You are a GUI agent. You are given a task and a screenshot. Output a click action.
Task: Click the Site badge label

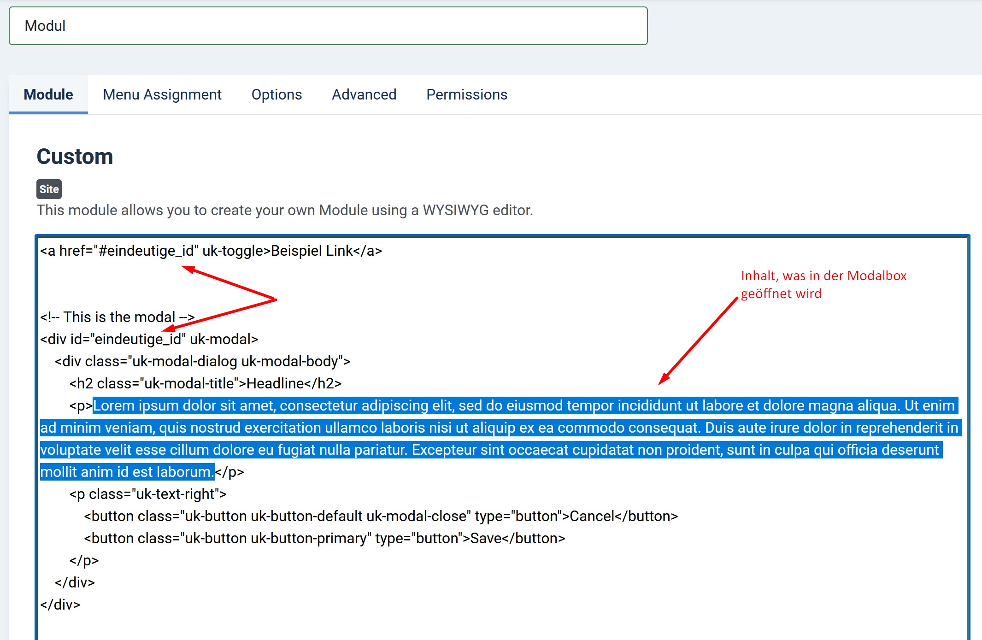(x=49, y=189)
